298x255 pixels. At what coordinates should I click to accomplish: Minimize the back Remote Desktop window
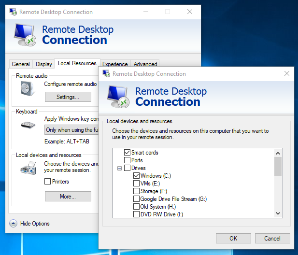coord(146,12)
